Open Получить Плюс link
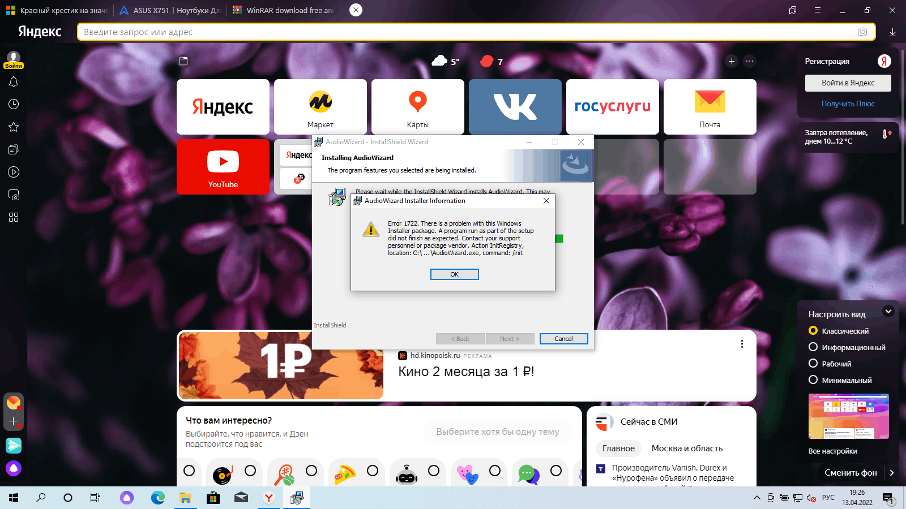The width and height of the screenshot is (906, 509). pyautogui.click(x=848, y=104)
